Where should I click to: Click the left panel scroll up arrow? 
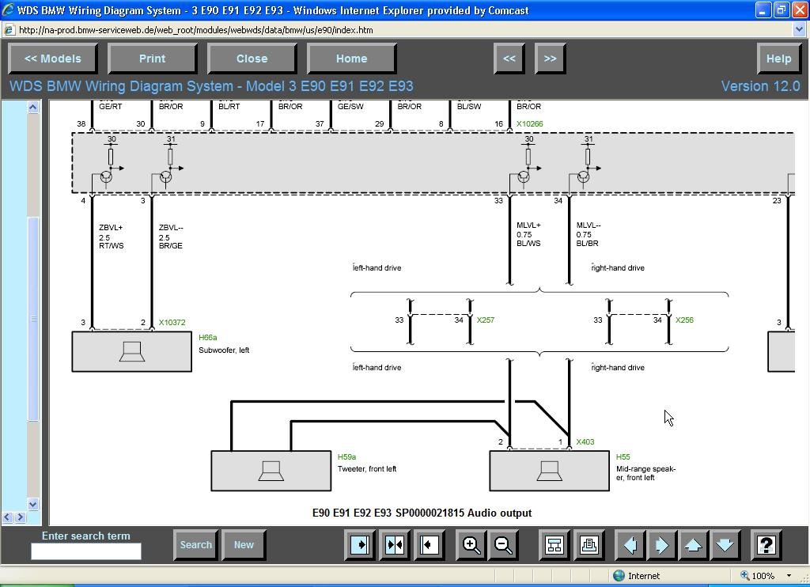(32, 107)
